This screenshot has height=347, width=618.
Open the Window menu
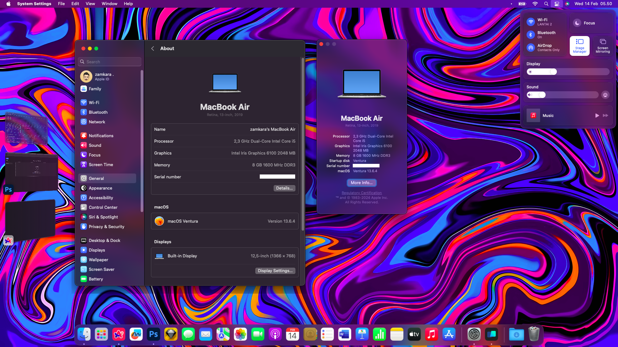pyautogui.click(x=109, y=4)
